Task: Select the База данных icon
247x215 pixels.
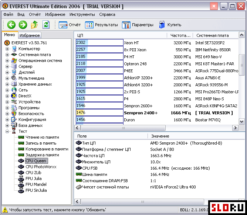Action: [14, 125]
